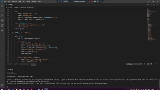Switch to the Output panel tab

click(16, 64)
